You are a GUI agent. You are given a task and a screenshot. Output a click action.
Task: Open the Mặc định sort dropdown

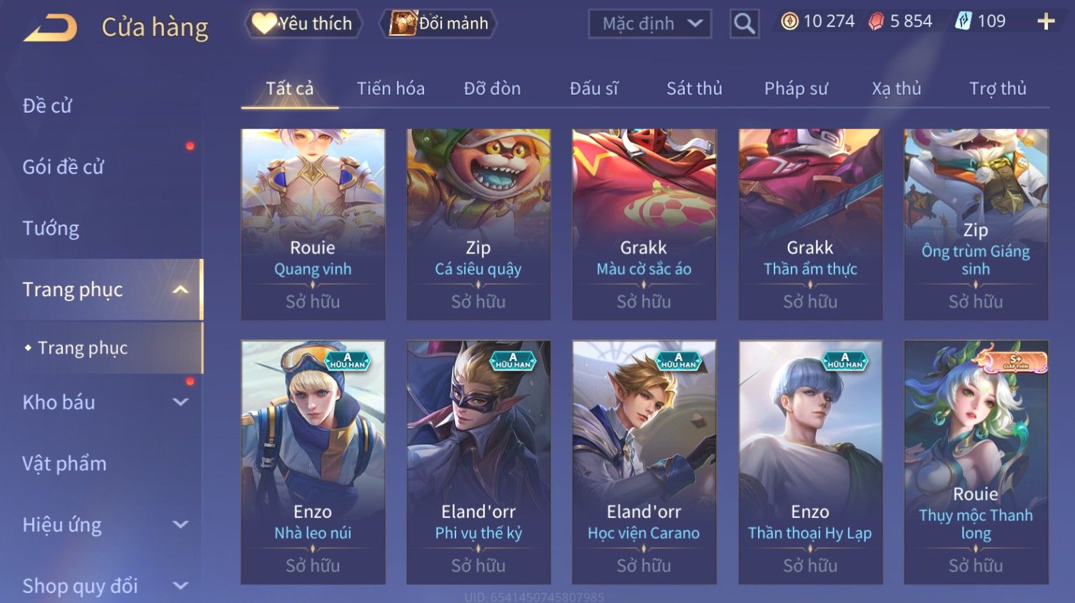click(x=650, y=24)
